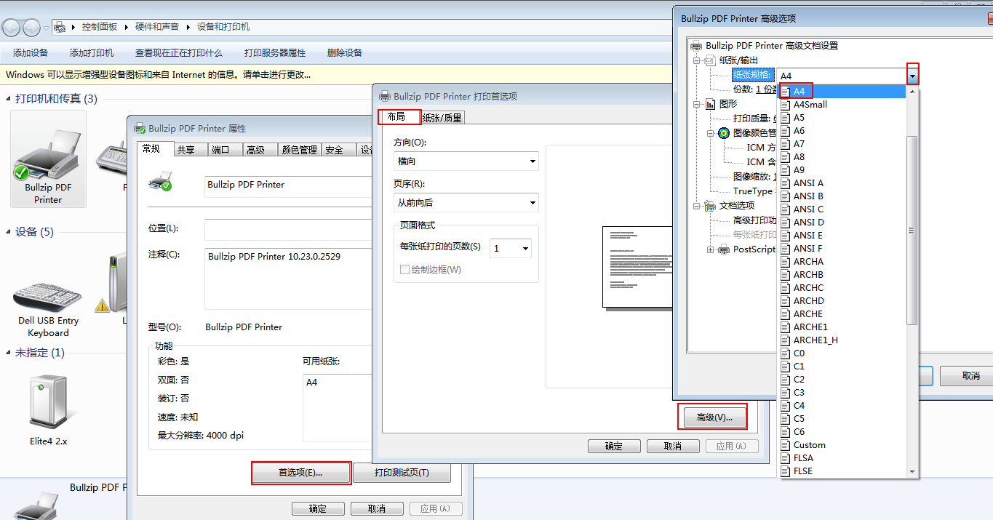Screen dimensions: 993x520
Task: Click the paper size list scrollbar thumb
Action: tap(912, 230)
